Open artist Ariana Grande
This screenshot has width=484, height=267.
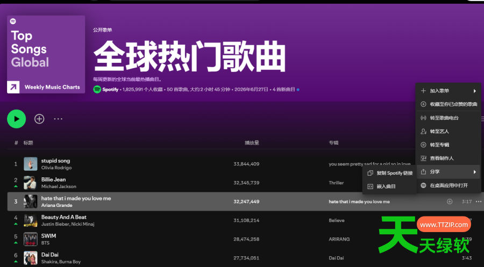pos(57,205)
